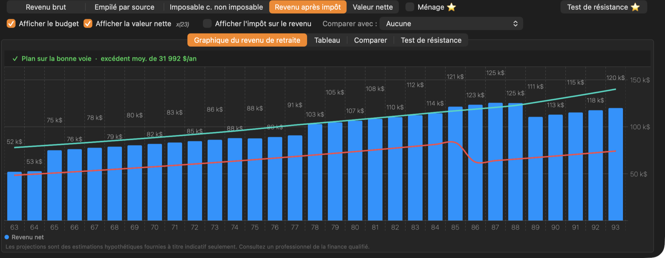The width and height of the screenshot is (665, 258).
Task: Click the blue bar for age 85
Action: click(455, 163)
